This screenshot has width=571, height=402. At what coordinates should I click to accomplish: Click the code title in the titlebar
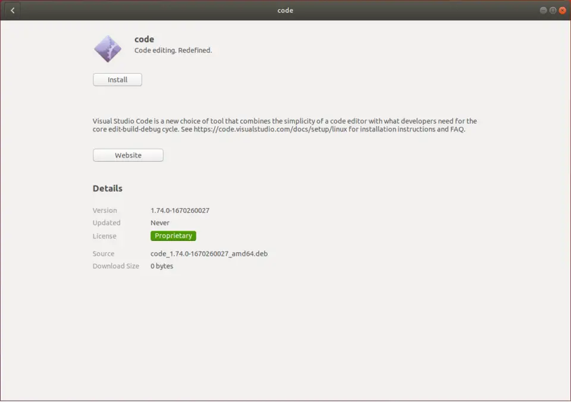point(285,10)
